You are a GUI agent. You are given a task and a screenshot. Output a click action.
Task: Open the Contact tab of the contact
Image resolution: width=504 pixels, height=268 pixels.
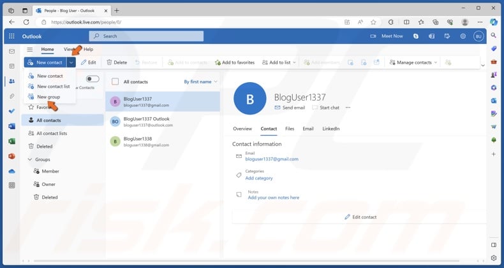click(269, 129)
